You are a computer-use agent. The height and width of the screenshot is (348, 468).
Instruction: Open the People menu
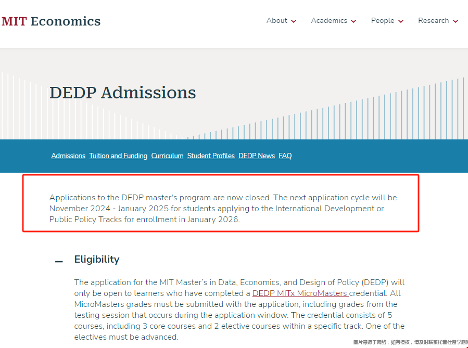[382, 21]
